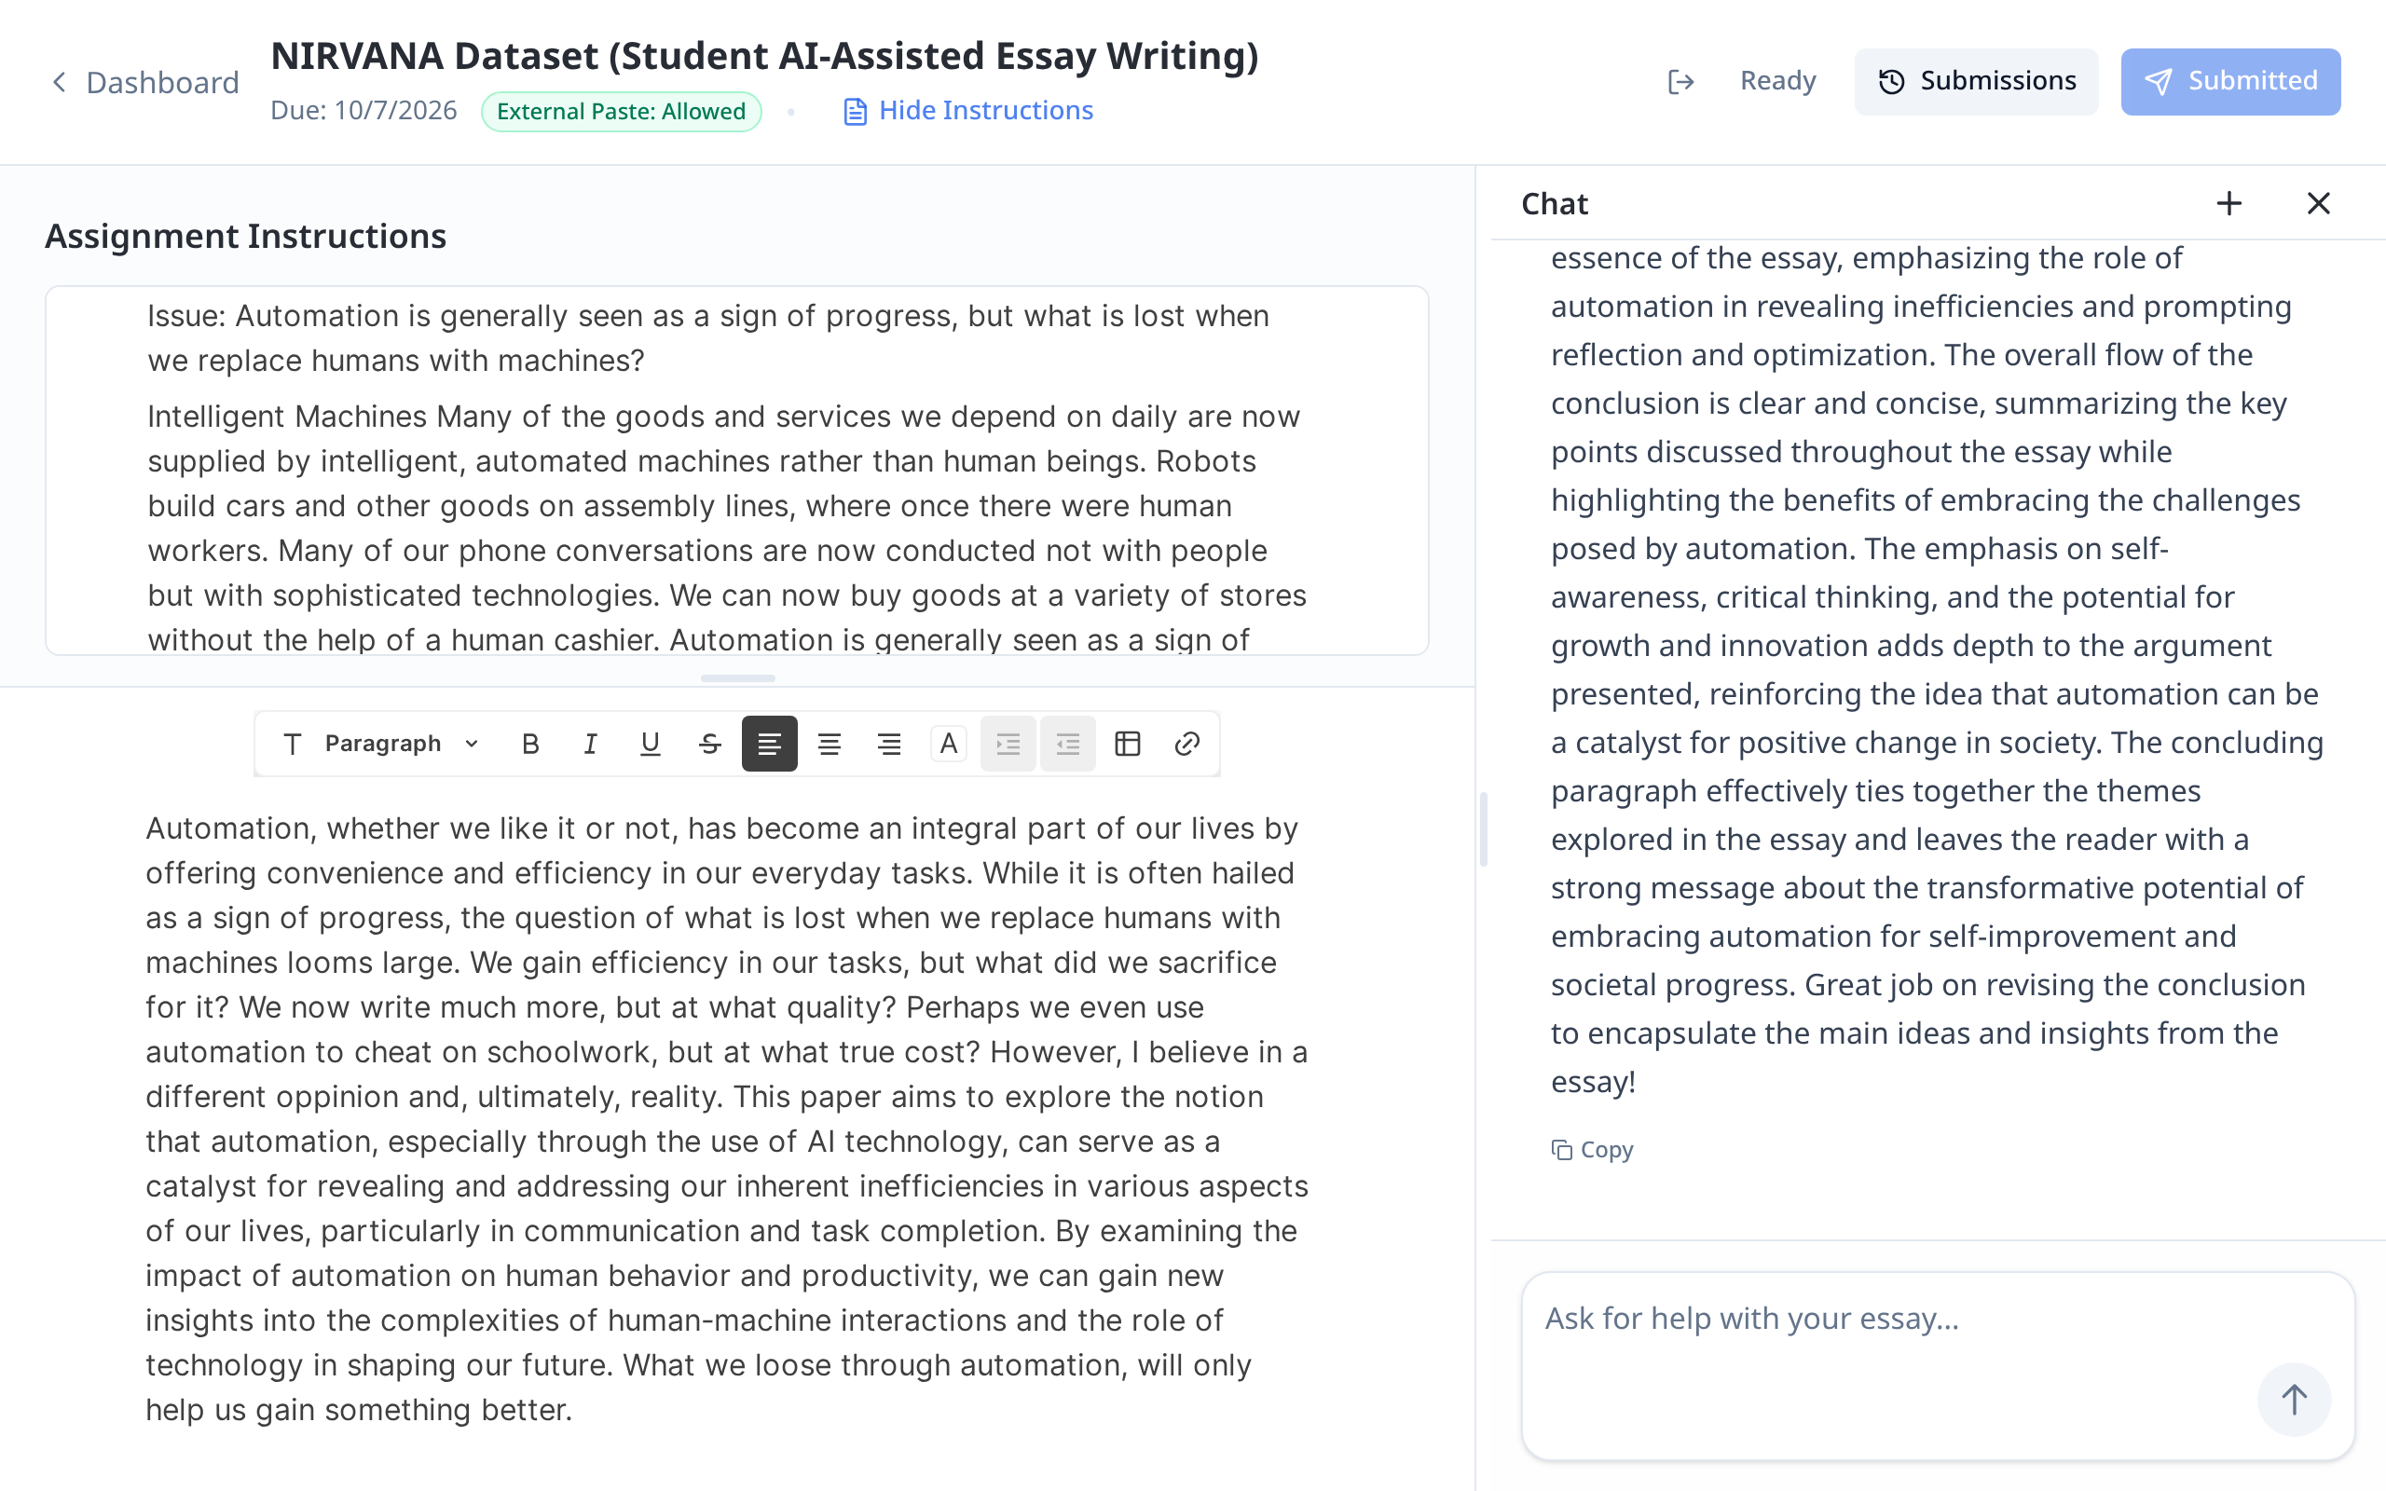Insert a table from the toolbar
The height and width of the screenshot is (1491, 2386).
pyautogui.click(x=1128, y=744)
